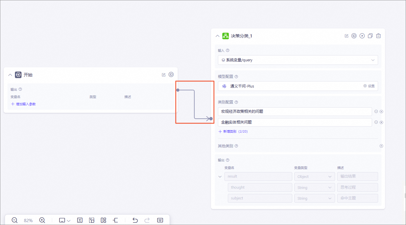This screenshot has width=406, height=225.
Task: Click help icon beside 类别配置
Action: pos(236,102)
